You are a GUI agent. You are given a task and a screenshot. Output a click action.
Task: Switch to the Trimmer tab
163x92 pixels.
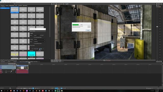tap(60, 62)
